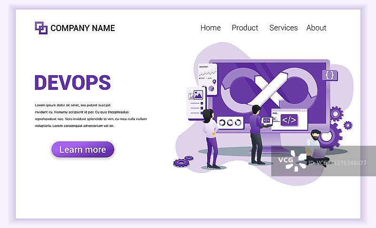
Task: Click the curly braces icon on monitor
Action: click(329, 75)
